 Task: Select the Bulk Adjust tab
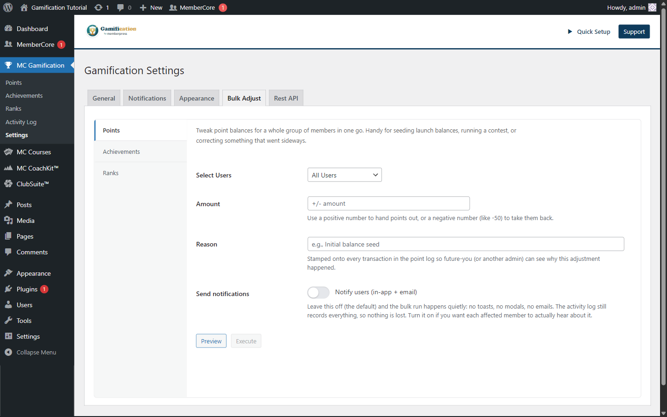244,98
